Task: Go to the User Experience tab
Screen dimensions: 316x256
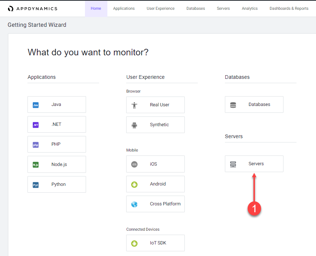Action: tap(161, 8)
